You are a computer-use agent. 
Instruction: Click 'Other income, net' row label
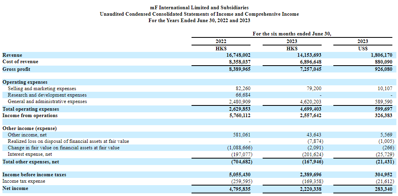click(27, 135)
